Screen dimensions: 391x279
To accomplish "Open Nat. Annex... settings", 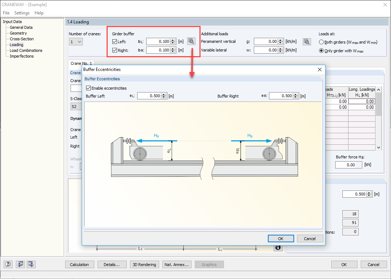I will [177, 265].
